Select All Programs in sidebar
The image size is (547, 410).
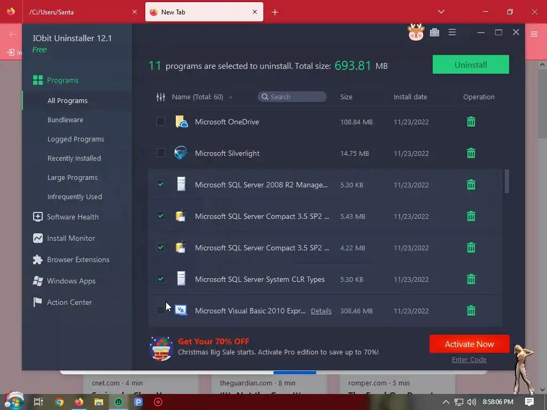[67, 100]
